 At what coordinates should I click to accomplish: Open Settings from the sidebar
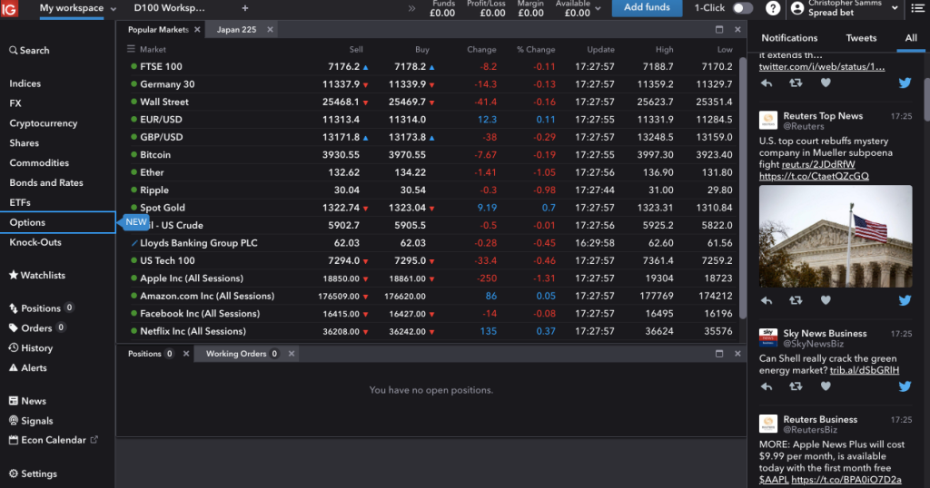point(33,473)
